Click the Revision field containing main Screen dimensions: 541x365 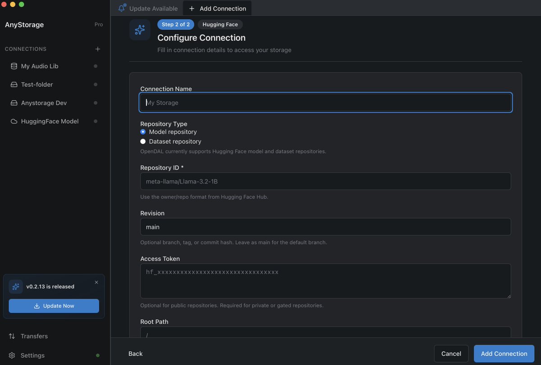[x=326, y=227]
